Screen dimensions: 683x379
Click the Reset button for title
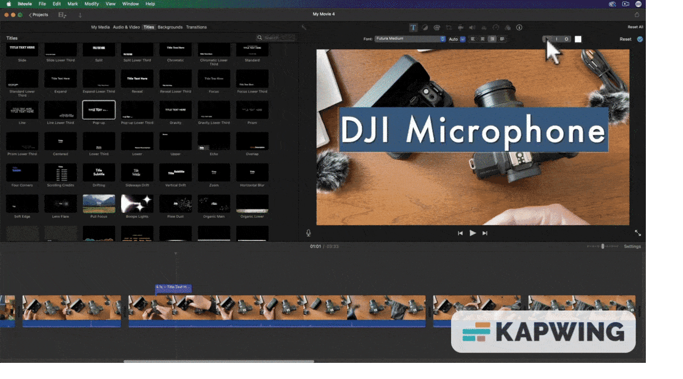tap(625, 39)
